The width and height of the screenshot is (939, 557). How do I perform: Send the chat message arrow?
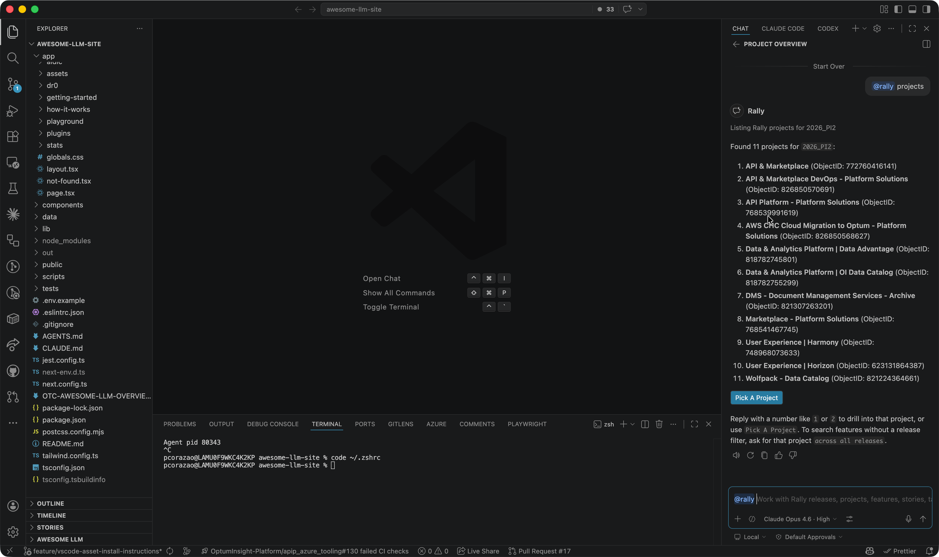tap(923, 519)
